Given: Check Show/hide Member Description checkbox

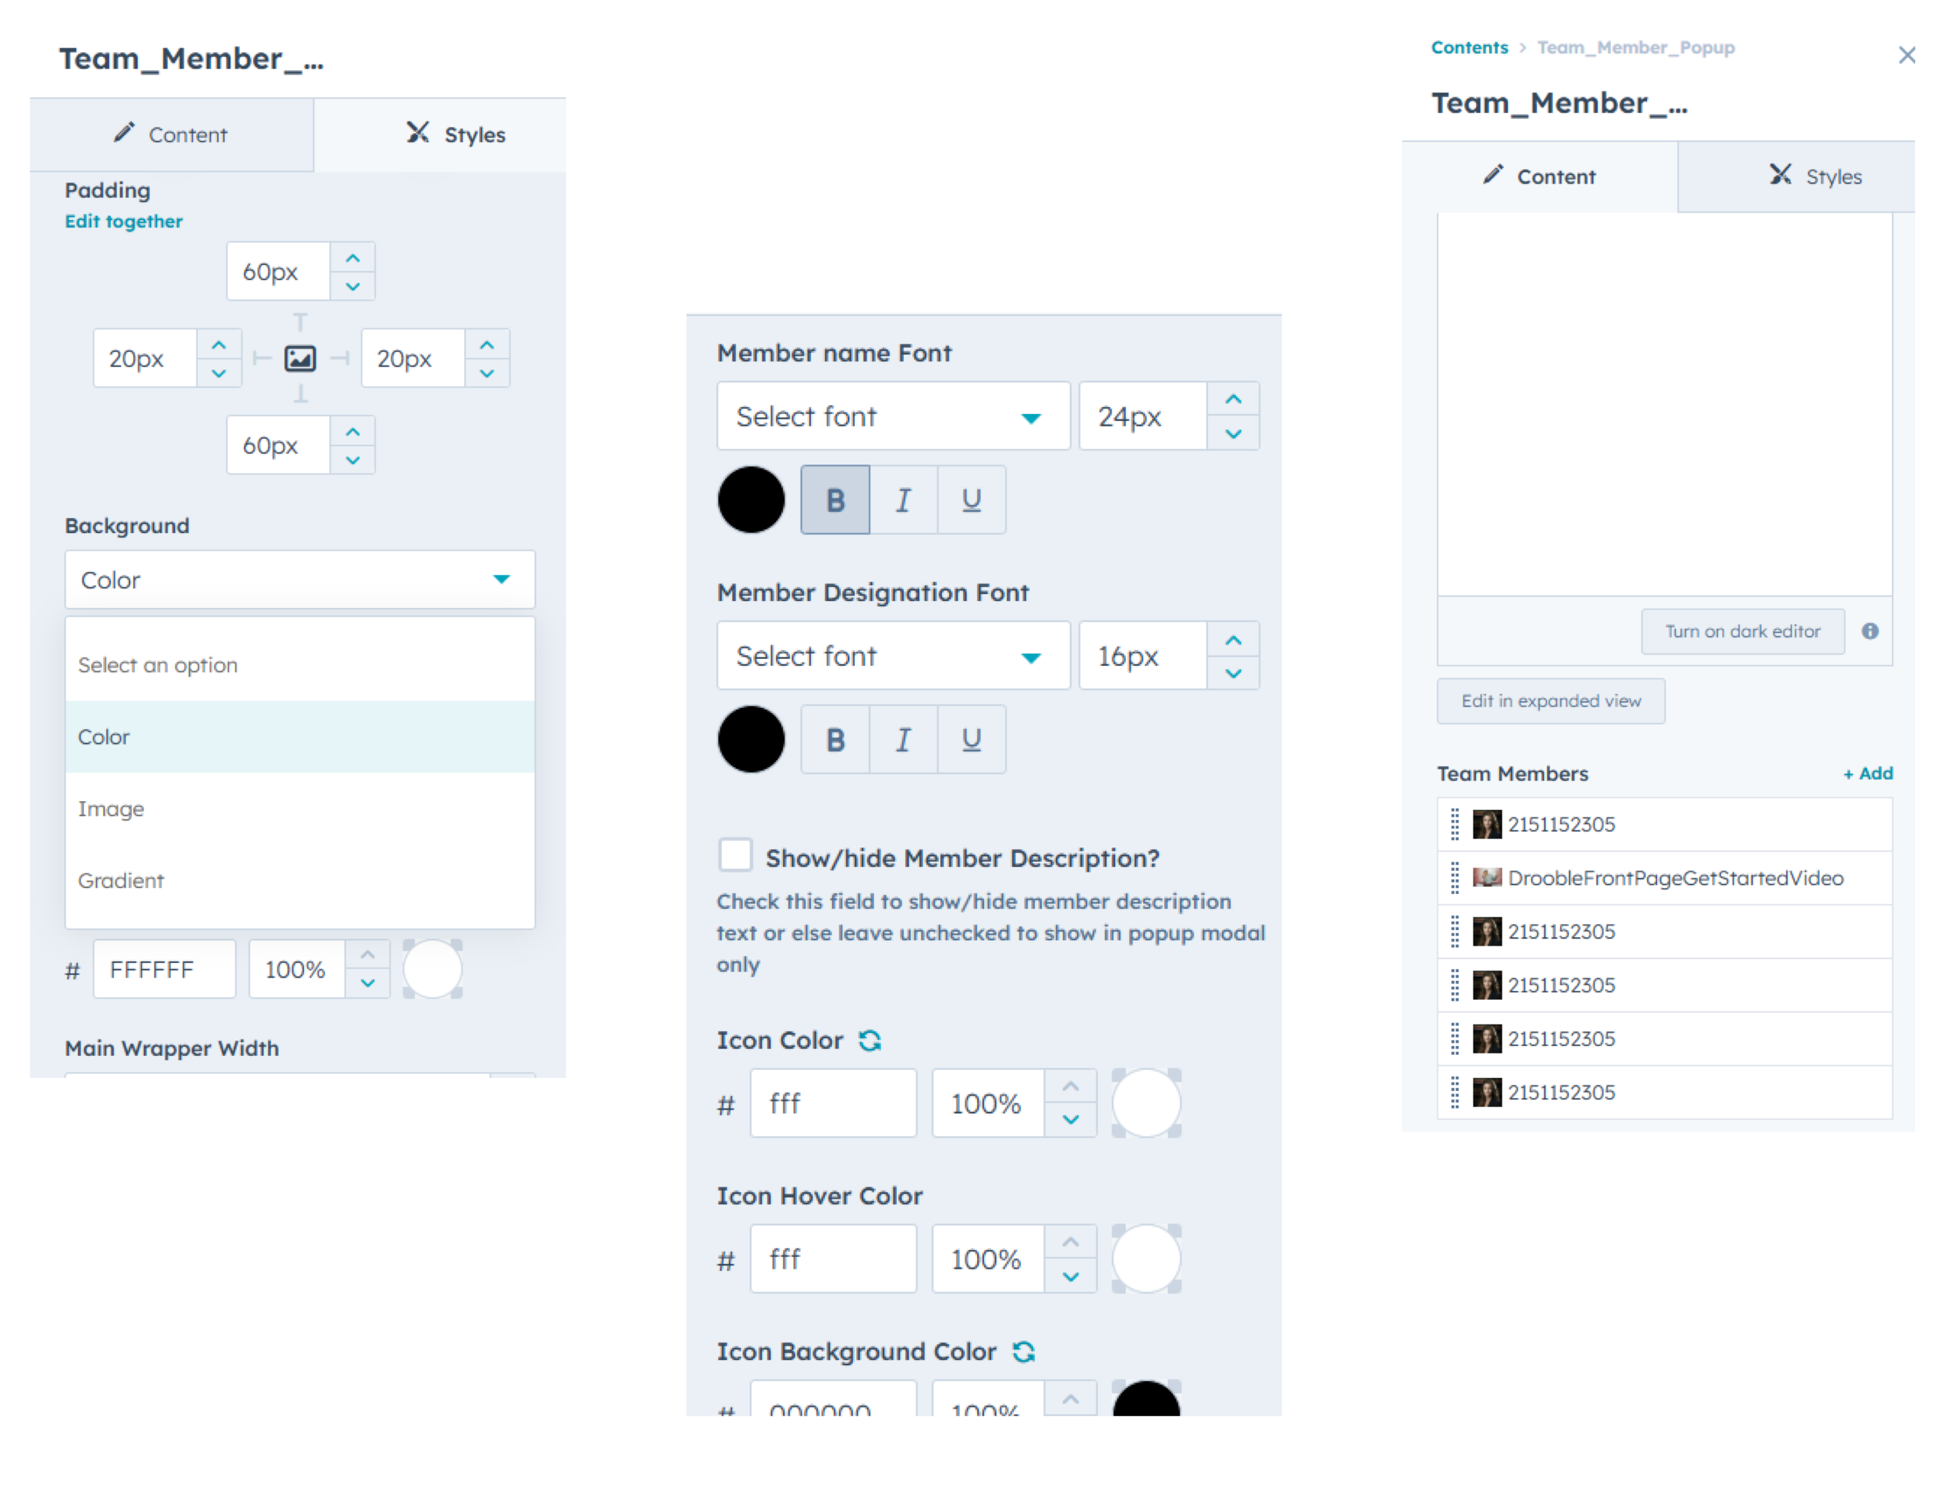Looking at the screenshot, I should pos(735,854).
